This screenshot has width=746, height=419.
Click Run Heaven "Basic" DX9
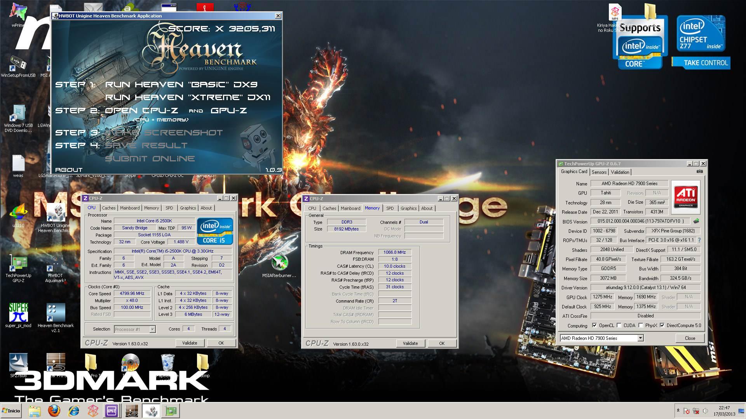tap(181, 85)
